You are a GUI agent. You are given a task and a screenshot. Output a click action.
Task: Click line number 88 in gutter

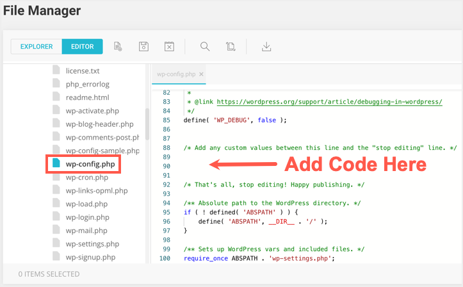click(167, 147)
